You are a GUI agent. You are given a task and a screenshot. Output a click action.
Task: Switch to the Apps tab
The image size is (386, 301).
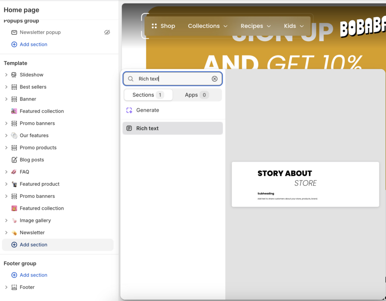point(197,95)
